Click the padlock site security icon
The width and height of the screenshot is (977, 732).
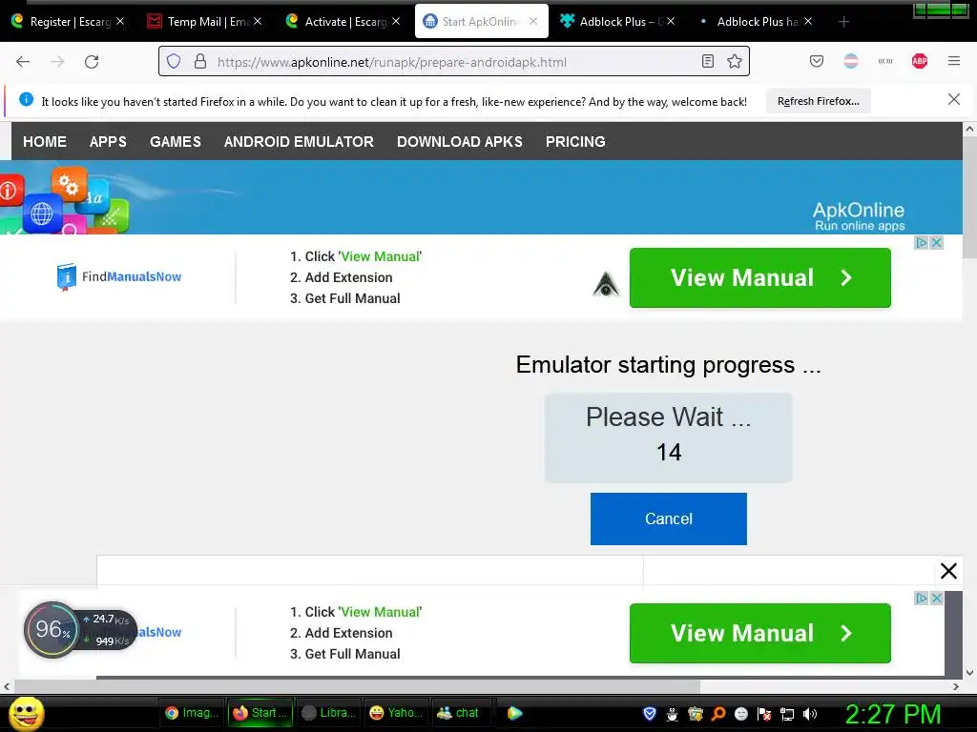click(x=200, y=61)
